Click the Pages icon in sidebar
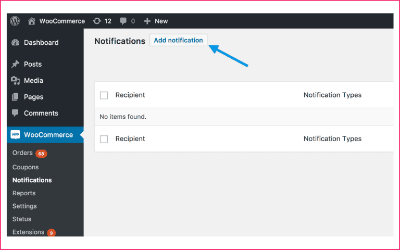Viewport: 400px width, 250px height. click(15, 97)
